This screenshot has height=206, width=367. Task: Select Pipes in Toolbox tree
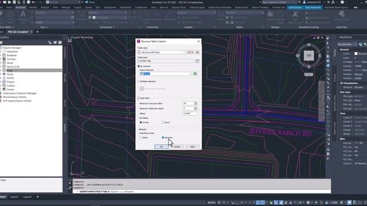point(10,70)
